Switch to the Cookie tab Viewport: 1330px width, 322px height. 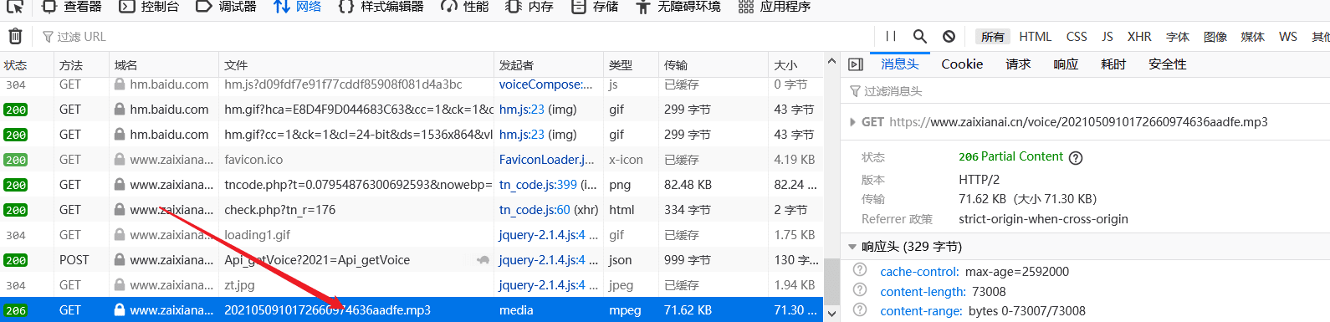click(962, 64)
